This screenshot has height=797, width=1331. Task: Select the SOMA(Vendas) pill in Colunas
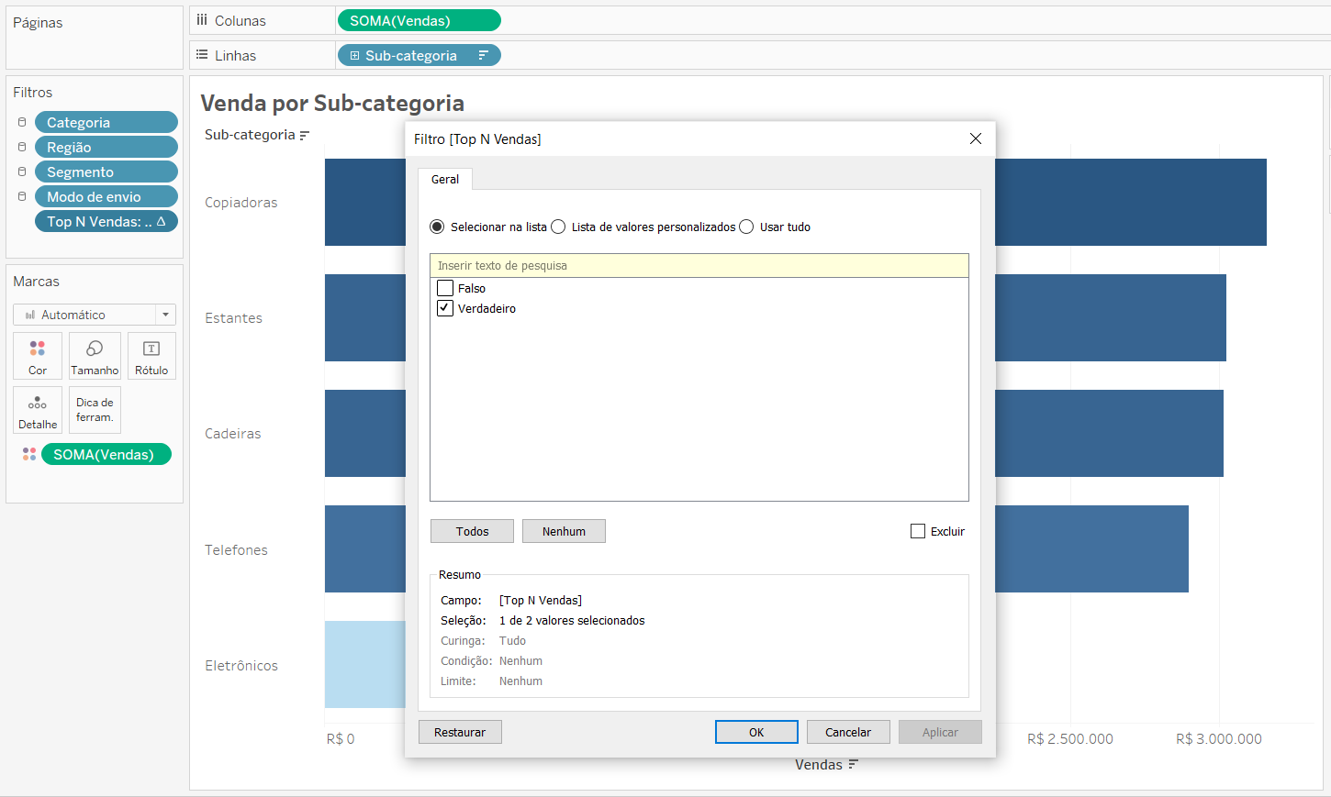pos(419,20)
